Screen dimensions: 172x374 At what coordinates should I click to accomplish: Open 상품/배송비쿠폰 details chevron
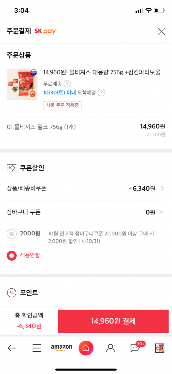[162, 189]
